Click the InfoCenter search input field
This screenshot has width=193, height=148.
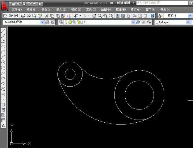[x=162, y=3]
